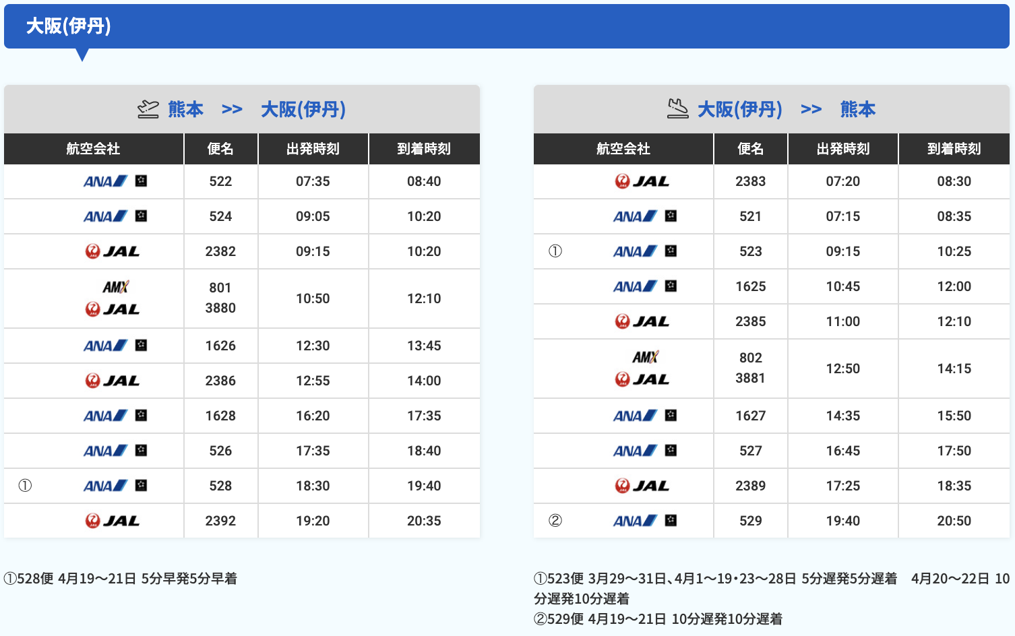Click the black square badge beside ANA, flight 521
This screenshot has width=1015, height=636.
coord(671,216)
